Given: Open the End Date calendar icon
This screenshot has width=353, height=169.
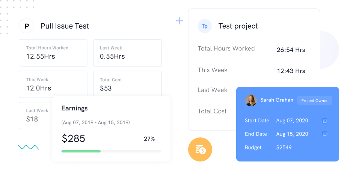Looking at the screenshot, I should coord(324,134).
